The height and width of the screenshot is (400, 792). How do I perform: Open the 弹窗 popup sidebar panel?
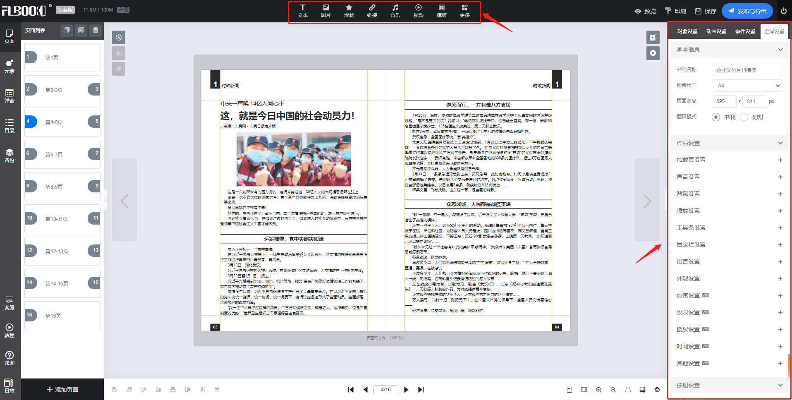10,96
